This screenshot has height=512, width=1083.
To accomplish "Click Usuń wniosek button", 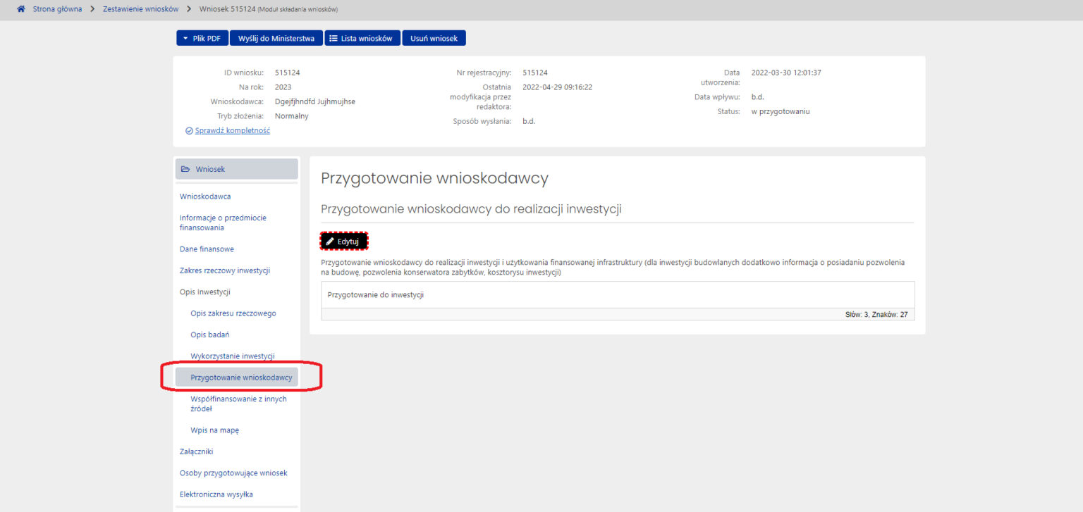I will pos(434,39).
